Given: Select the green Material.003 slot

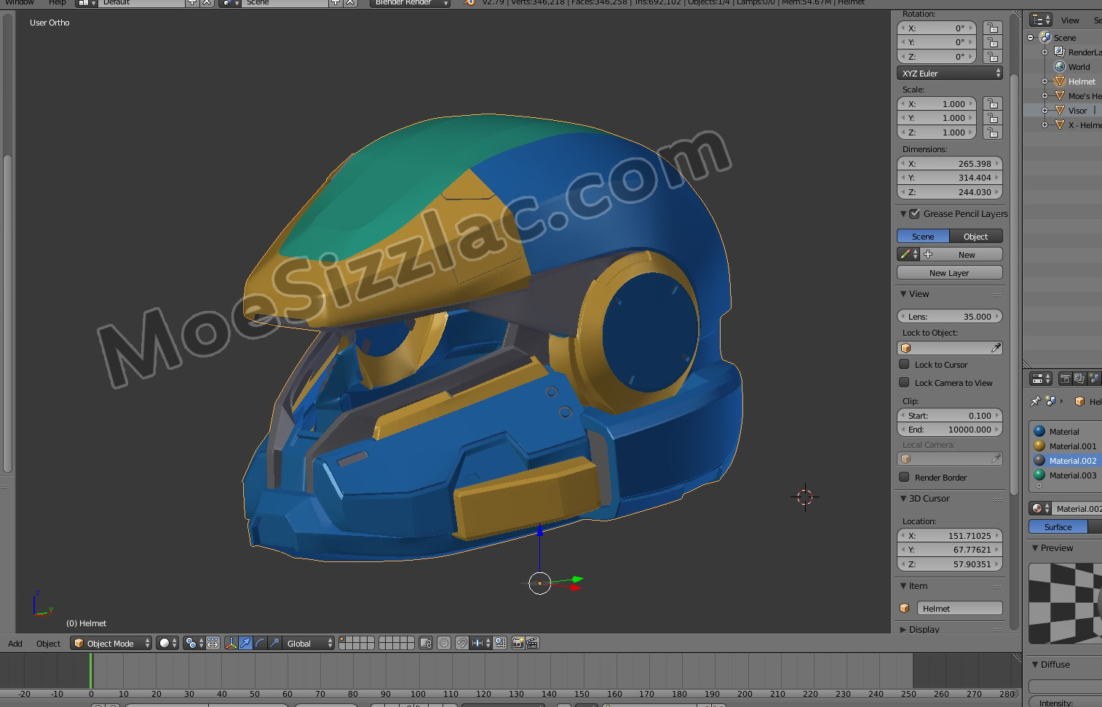Looking at the screenshot, I should (x=1071, y=475).
